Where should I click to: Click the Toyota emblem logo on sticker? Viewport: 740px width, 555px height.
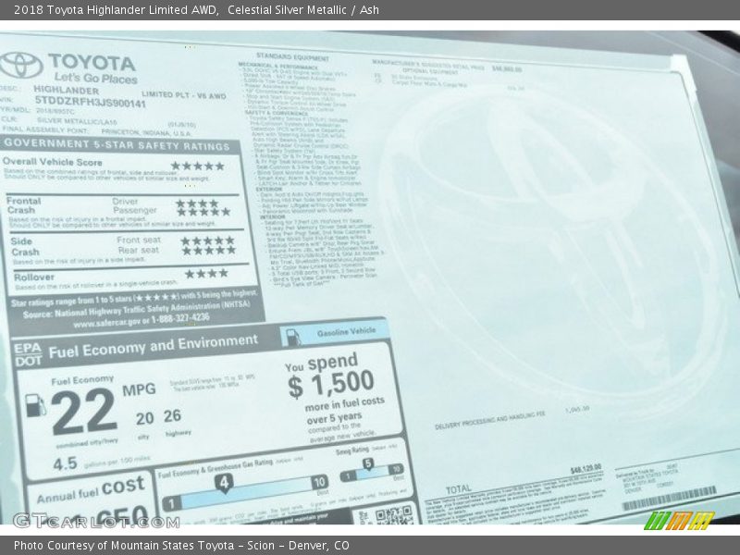(x=20, y=65)
